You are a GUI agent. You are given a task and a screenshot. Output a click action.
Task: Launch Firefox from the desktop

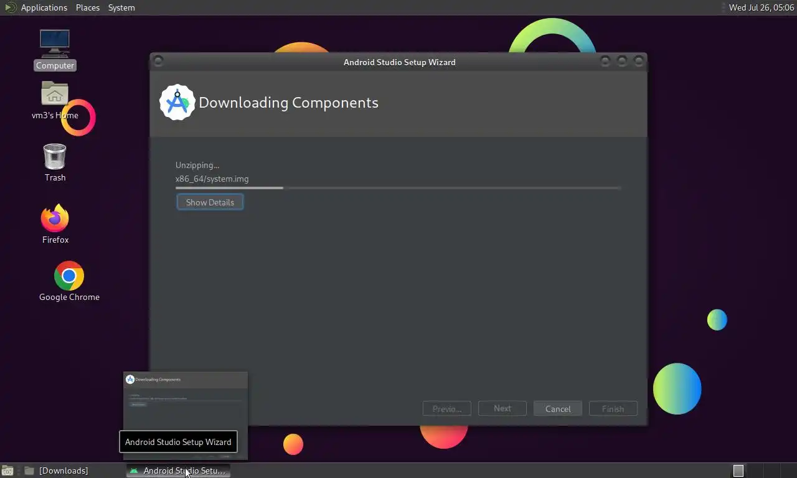(55, 224)
